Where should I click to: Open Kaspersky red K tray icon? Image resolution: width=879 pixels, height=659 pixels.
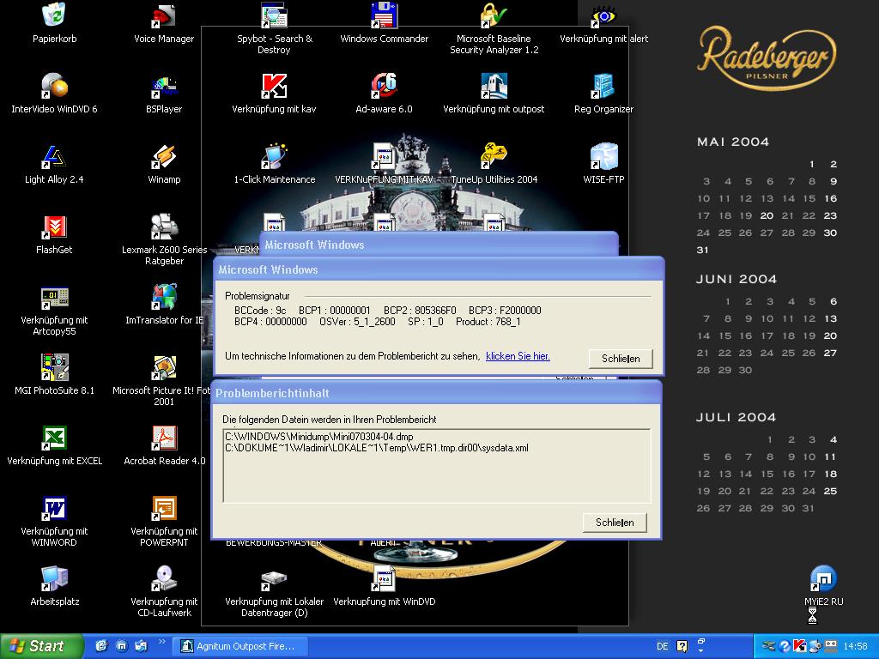click(800, 646)
